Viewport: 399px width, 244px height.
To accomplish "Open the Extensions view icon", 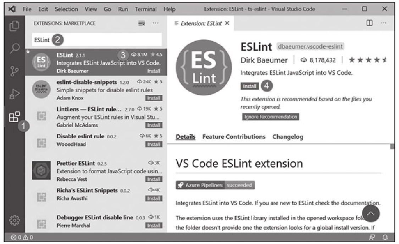I will [x=14, y=117].
